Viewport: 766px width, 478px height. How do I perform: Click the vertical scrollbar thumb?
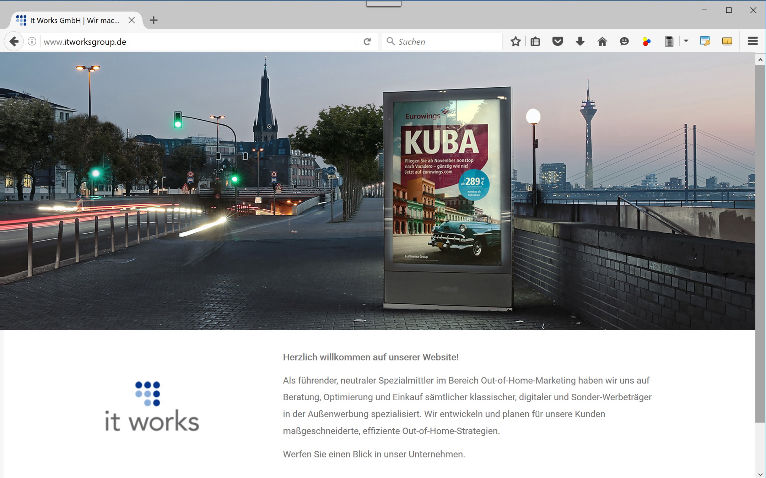760,243
